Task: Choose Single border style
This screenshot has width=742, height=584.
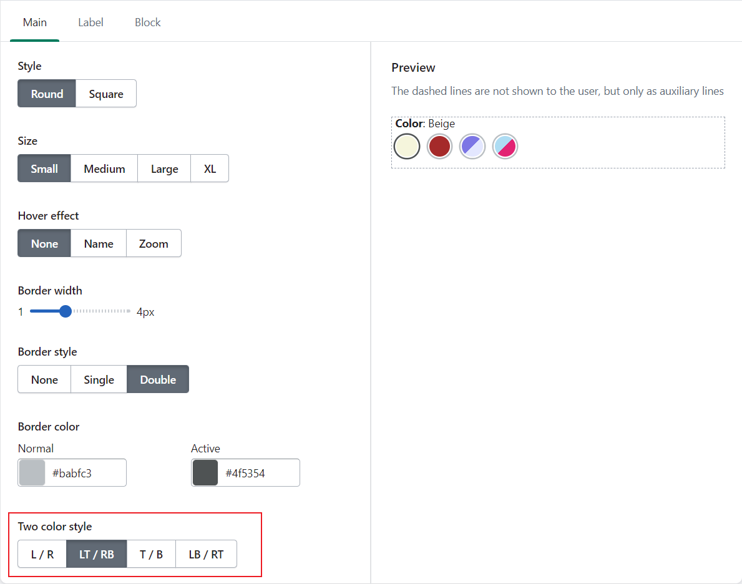Action: (x=99, y=380)
